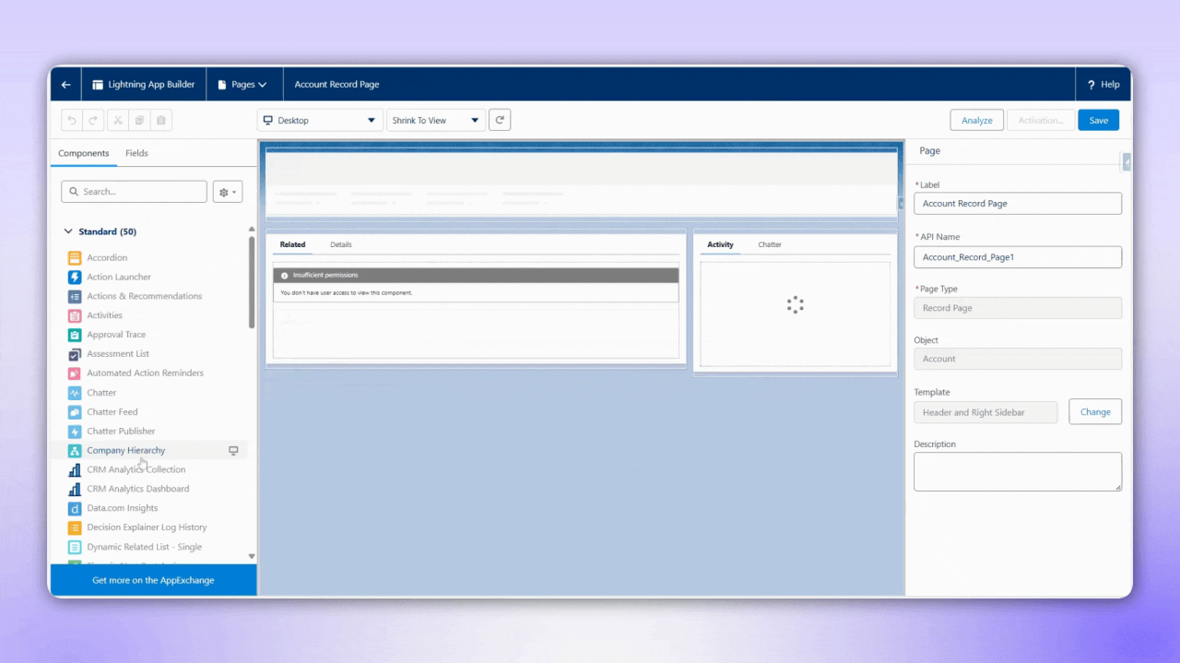Select the Chatter Publisher icon

click(x=75, y=432)
